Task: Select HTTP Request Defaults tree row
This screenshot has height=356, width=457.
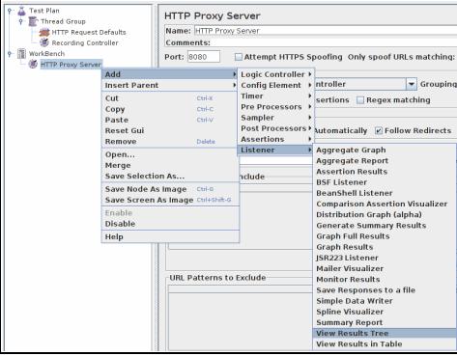Action: (89, 32)
